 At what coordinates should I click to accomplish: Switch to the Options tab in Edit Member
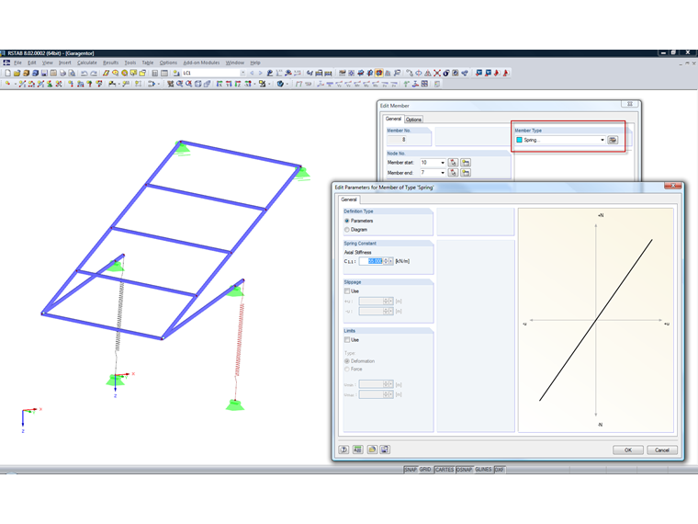click(413, 120)
